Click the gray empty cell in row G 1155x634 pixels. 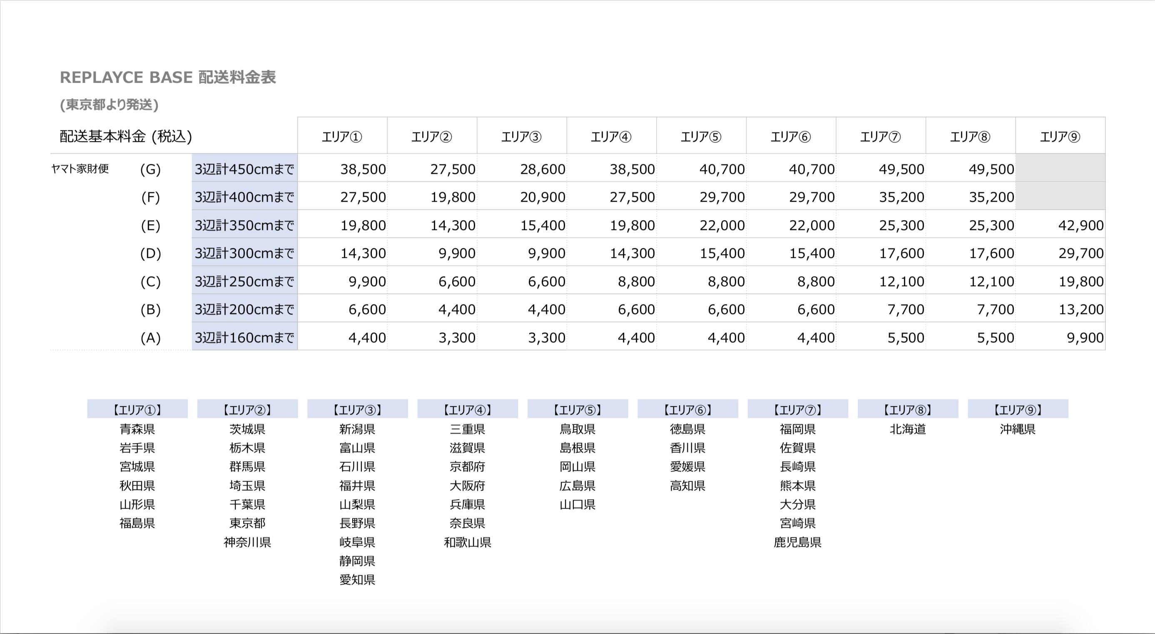click(x=1060, y=168)
